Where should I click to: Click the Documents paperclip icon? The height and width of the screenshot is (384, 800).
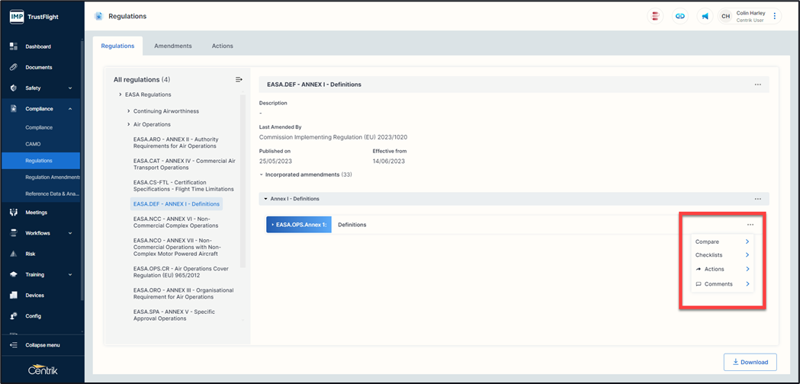click(x=13, y=67)
